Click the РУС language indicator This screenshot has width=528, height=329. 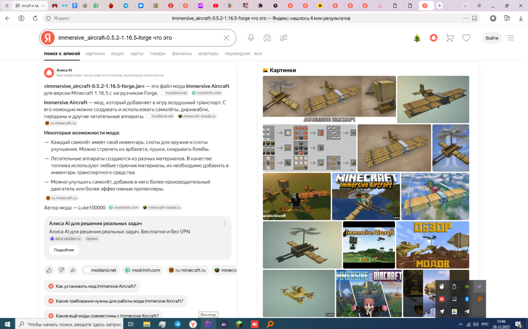(485, 324)
